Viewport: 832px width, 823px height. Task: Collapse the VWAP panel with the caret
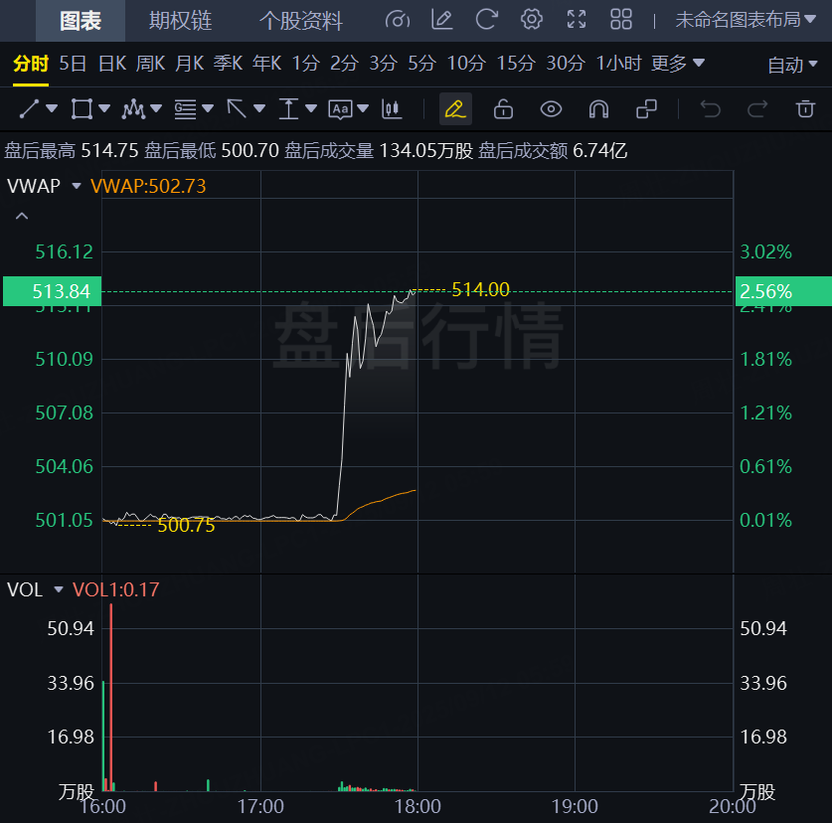coord(22,216)
